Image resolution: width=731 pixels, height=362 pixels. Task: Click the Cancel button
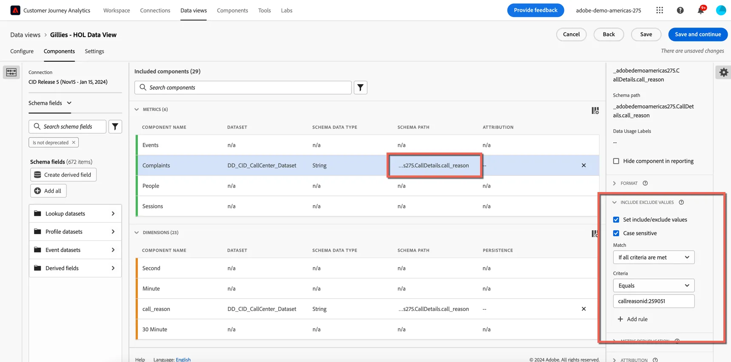[571, 34]
